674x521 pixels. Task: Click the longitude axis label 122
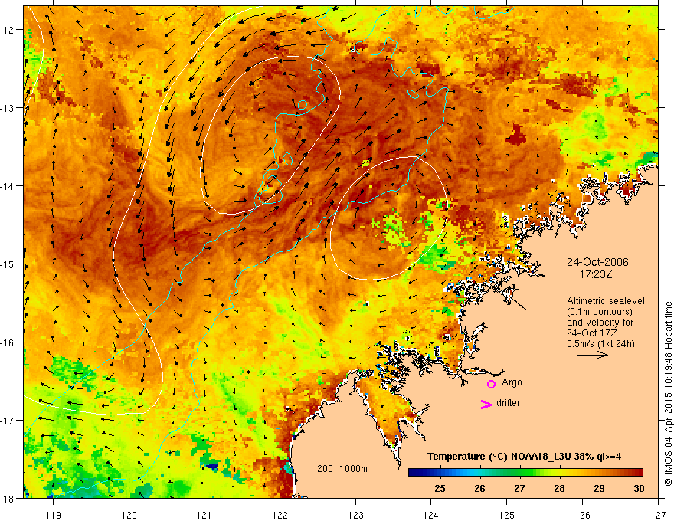coord(280,515)
